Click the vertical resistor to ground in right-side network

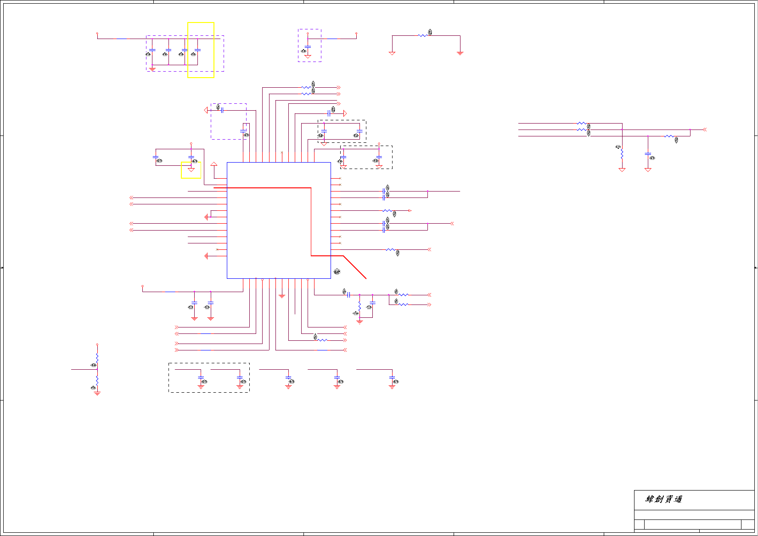coord(622,154)
